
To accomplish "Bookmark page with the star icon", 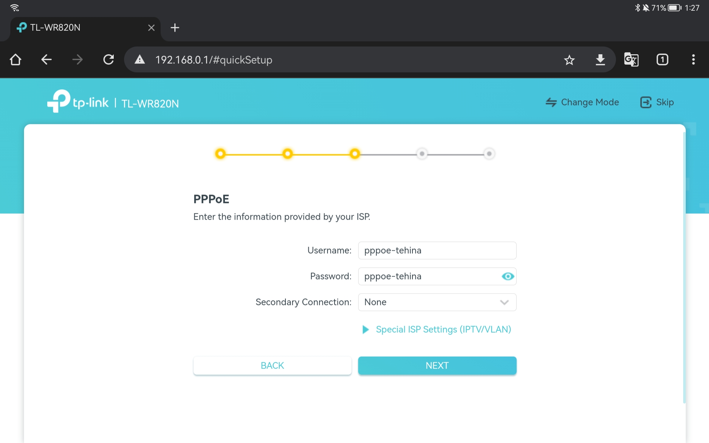I will pyautogui.click(x=569, y=60).
